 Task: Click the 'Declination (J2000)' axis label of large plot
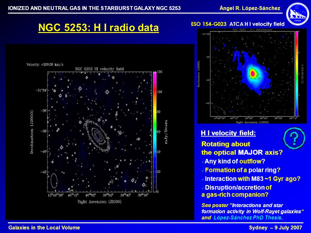[32, 132]
